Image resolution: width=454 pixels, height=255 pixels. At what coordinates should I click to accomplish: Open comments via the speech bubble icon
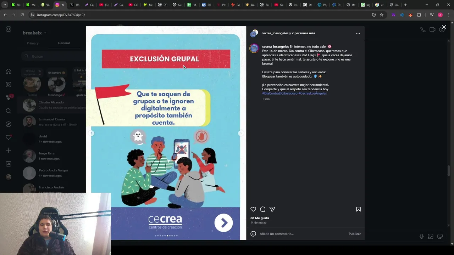tap(263, 209)
